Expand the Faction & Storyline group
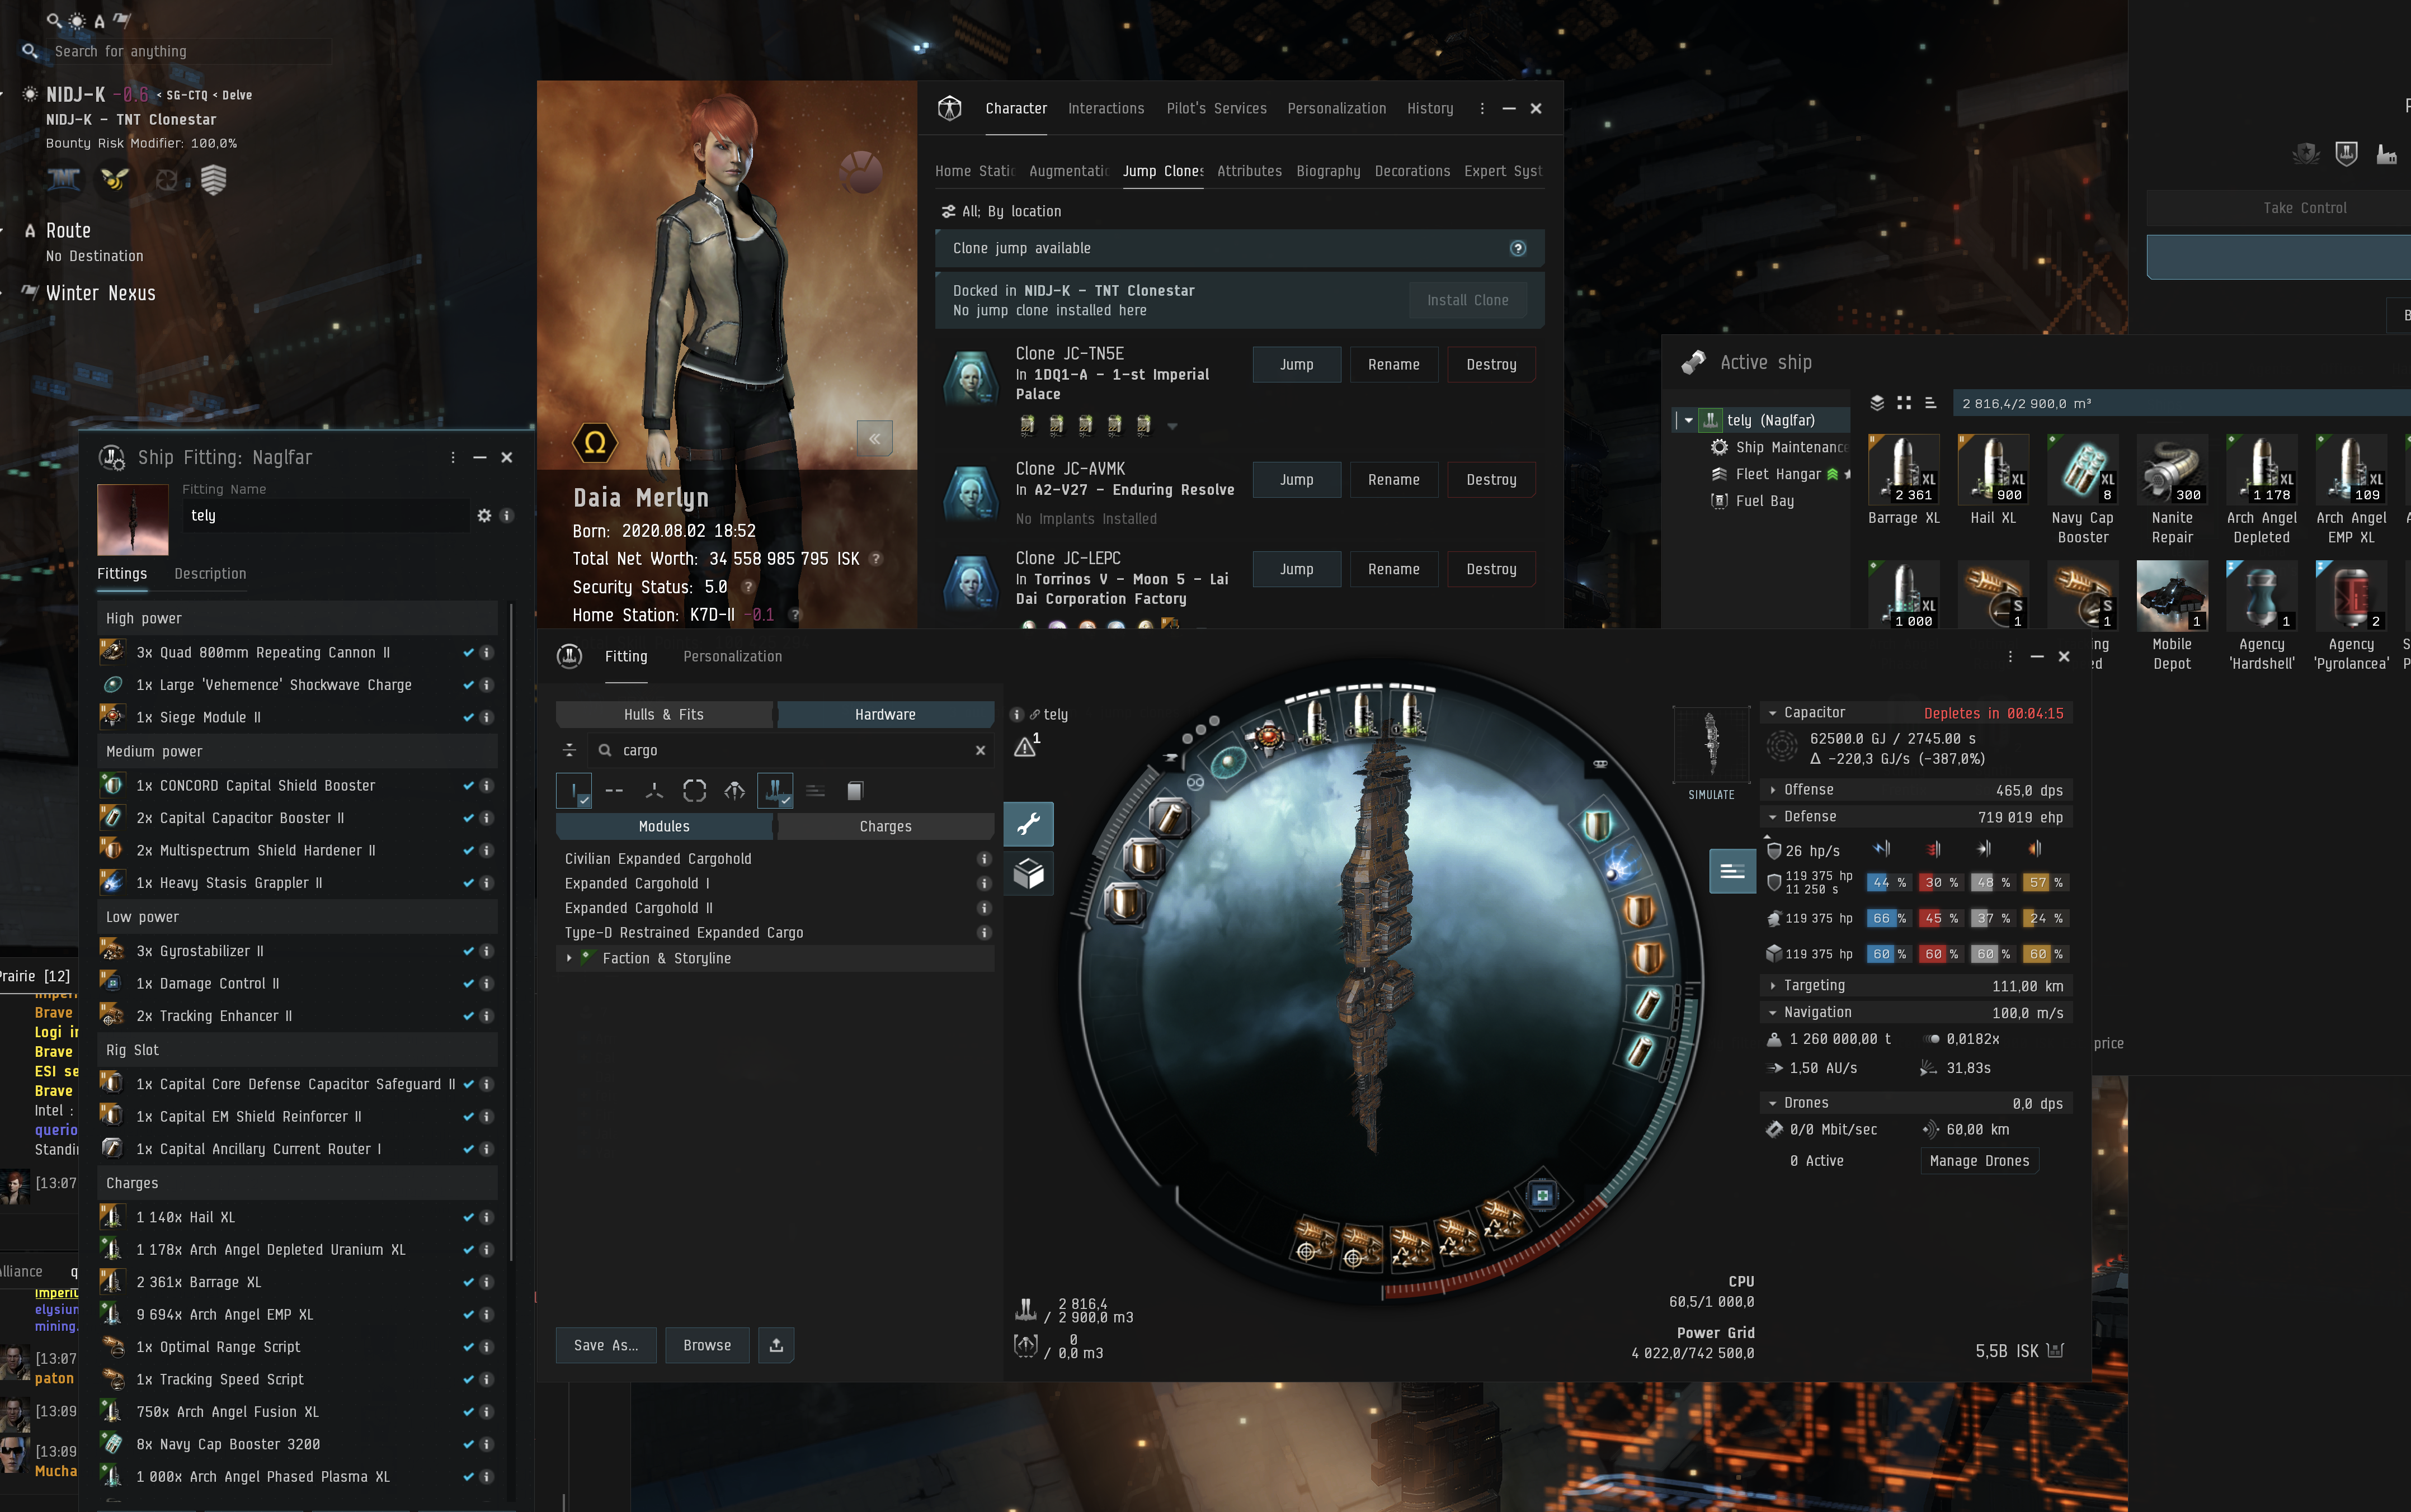Viewport: 2411px width, 1512px height. tap(569, 958)
